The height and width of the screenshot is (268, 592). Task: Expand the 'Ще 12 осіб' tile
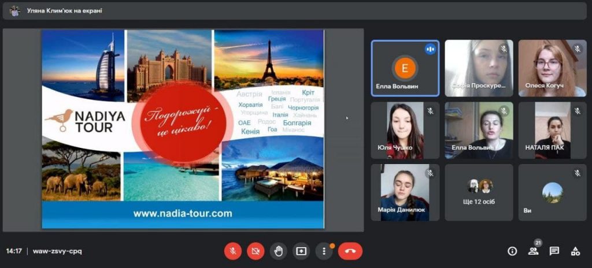pyautogui.click(x=479, y=192)
